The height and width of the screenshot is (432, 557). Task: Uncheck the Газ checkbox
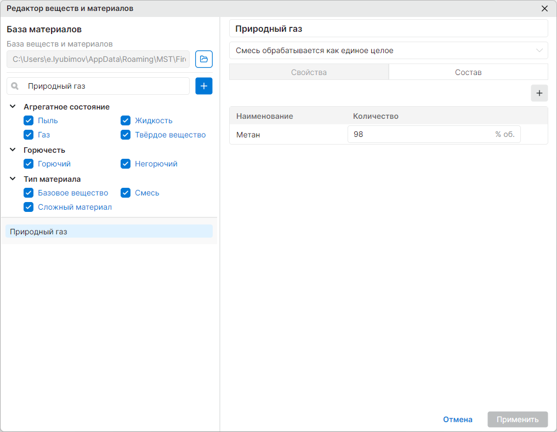pos(29,135)
